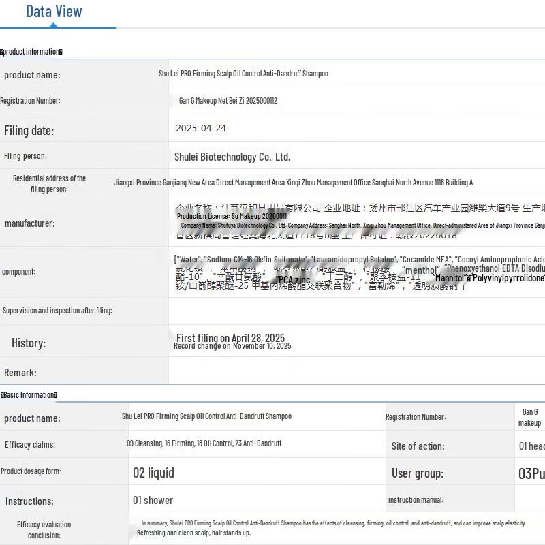545x545 pixels.
Task: Open the Data View tab
Action: (x=54, y=12)
